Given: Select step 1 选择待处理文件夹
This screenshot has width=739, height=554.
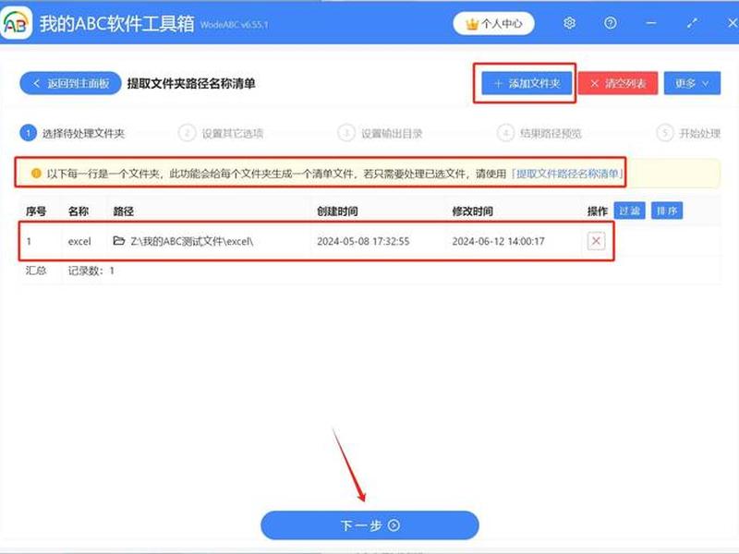Looking at the screenshot, I should click(x=73, y=133).
